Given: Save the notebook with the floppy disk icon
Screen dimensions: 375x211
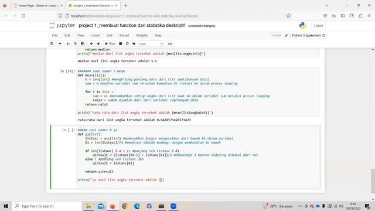Looking at the screenshot, I should [52, 44].
